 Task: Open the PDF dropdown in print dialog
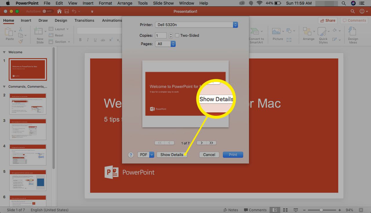click(x=146, y=155)
